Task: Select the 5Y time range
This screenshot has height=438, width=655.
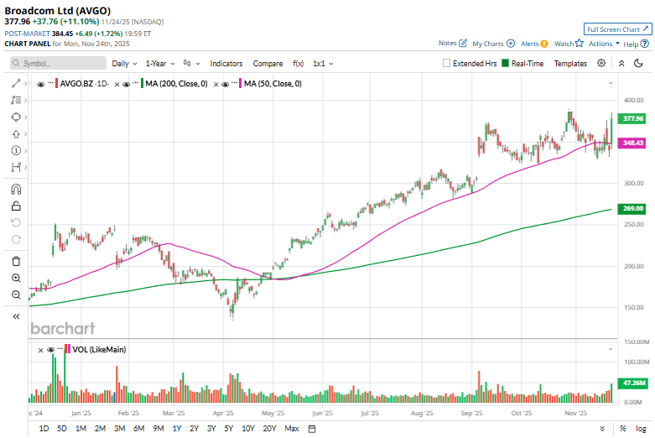Action: pyautogui.click(x=228, y=429)
